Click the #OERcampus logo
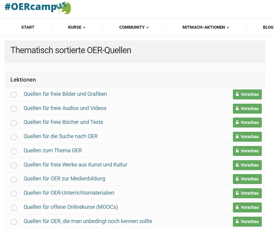276x233 pixels. point(38,8)
